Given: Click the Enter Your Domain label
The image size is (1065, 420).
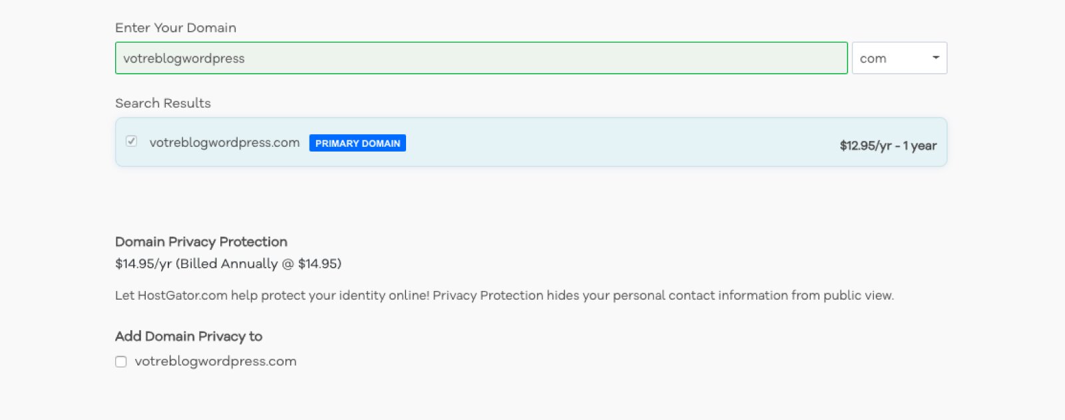Looking at the screenshot, I should pos(176,27).
